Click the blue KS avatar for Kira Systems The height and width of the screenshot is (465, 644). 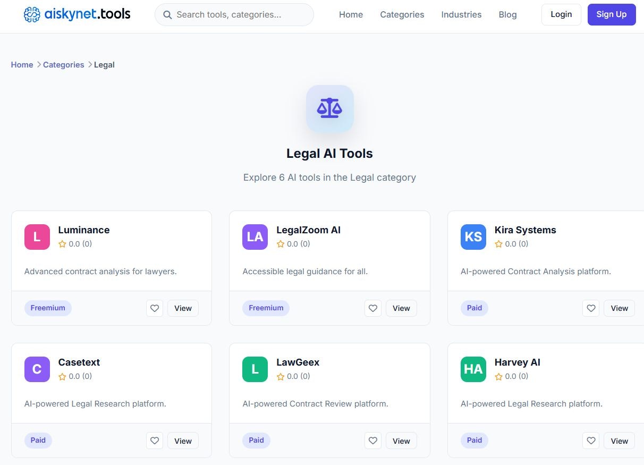473,236
